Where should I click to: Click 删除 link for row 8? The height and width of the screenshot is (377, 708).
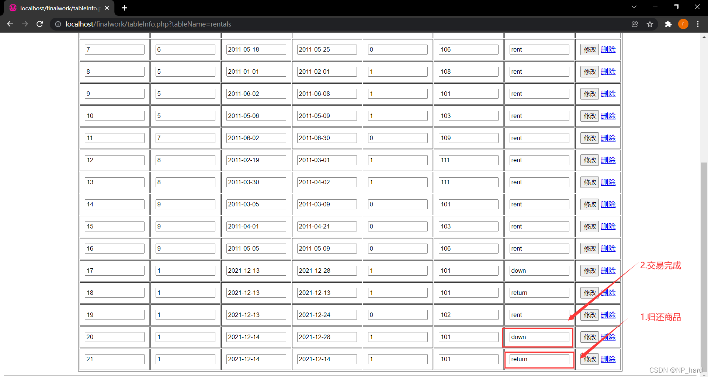pos(608,71)
